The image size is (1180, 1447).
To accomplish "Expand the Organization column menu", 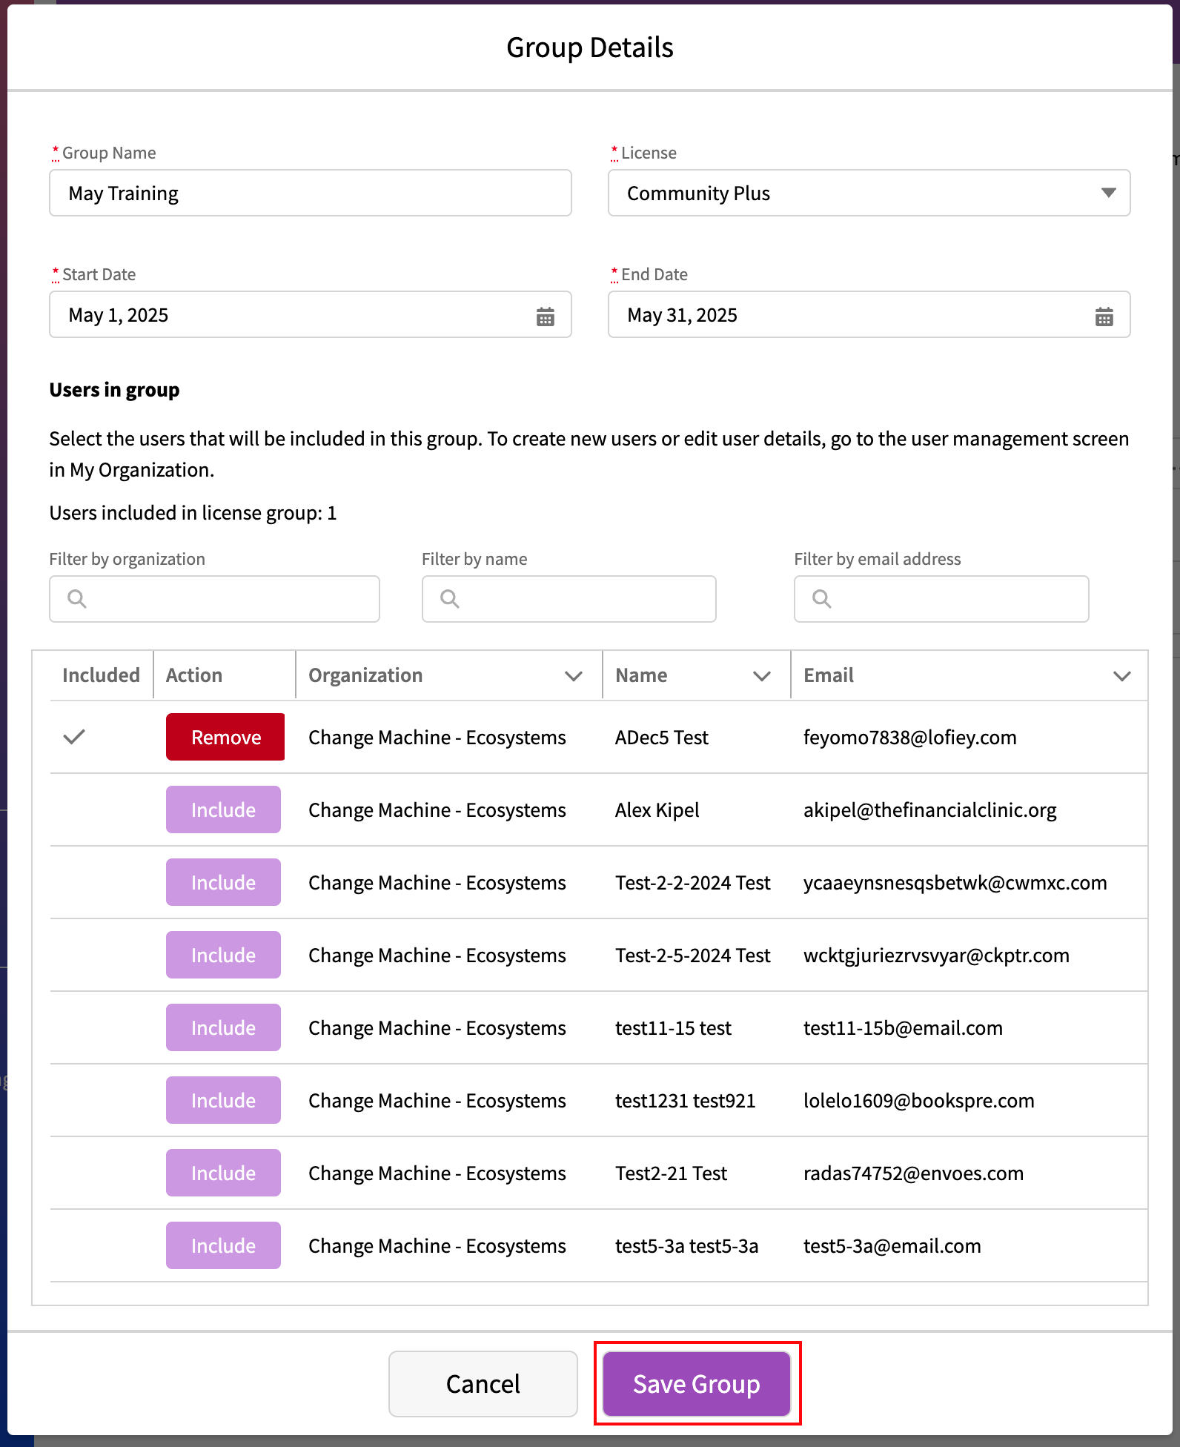I will pyautogui.click(x=573, y=676).
